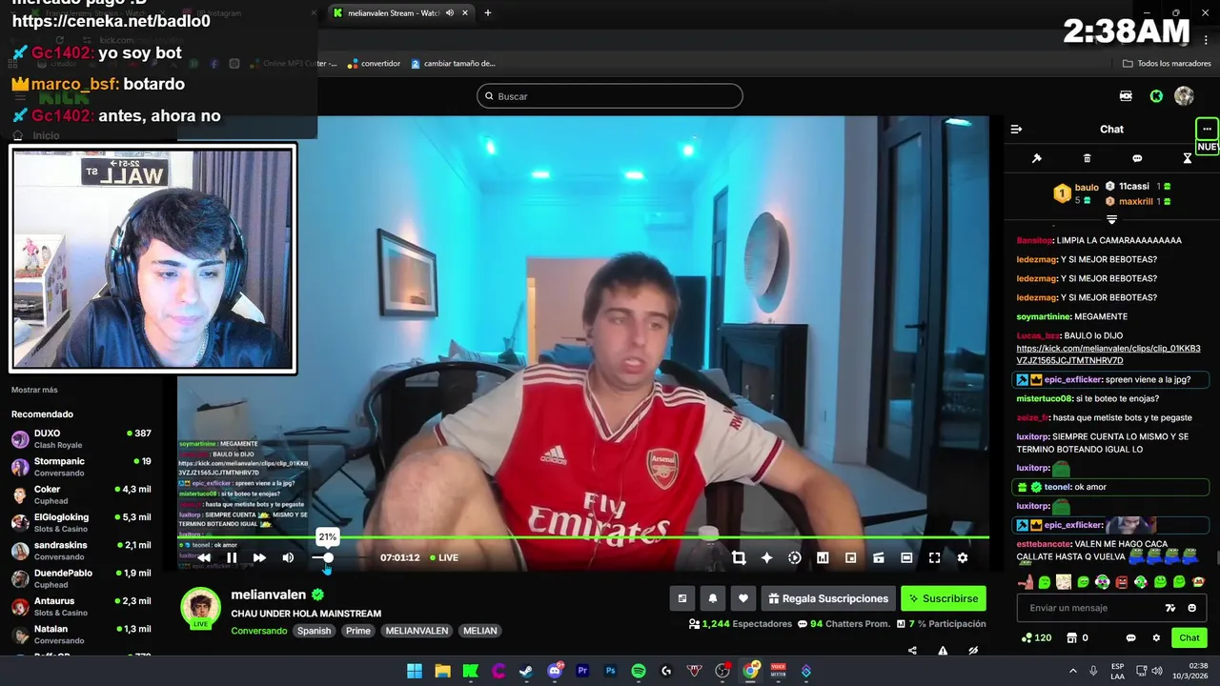Pause the live stream playback
Screen dimensions: 1220x686
point(231,557)
